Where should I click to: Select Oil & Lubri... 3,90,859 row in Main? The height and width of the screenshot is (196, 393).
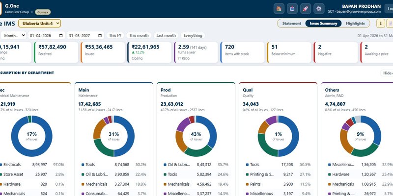114,174
